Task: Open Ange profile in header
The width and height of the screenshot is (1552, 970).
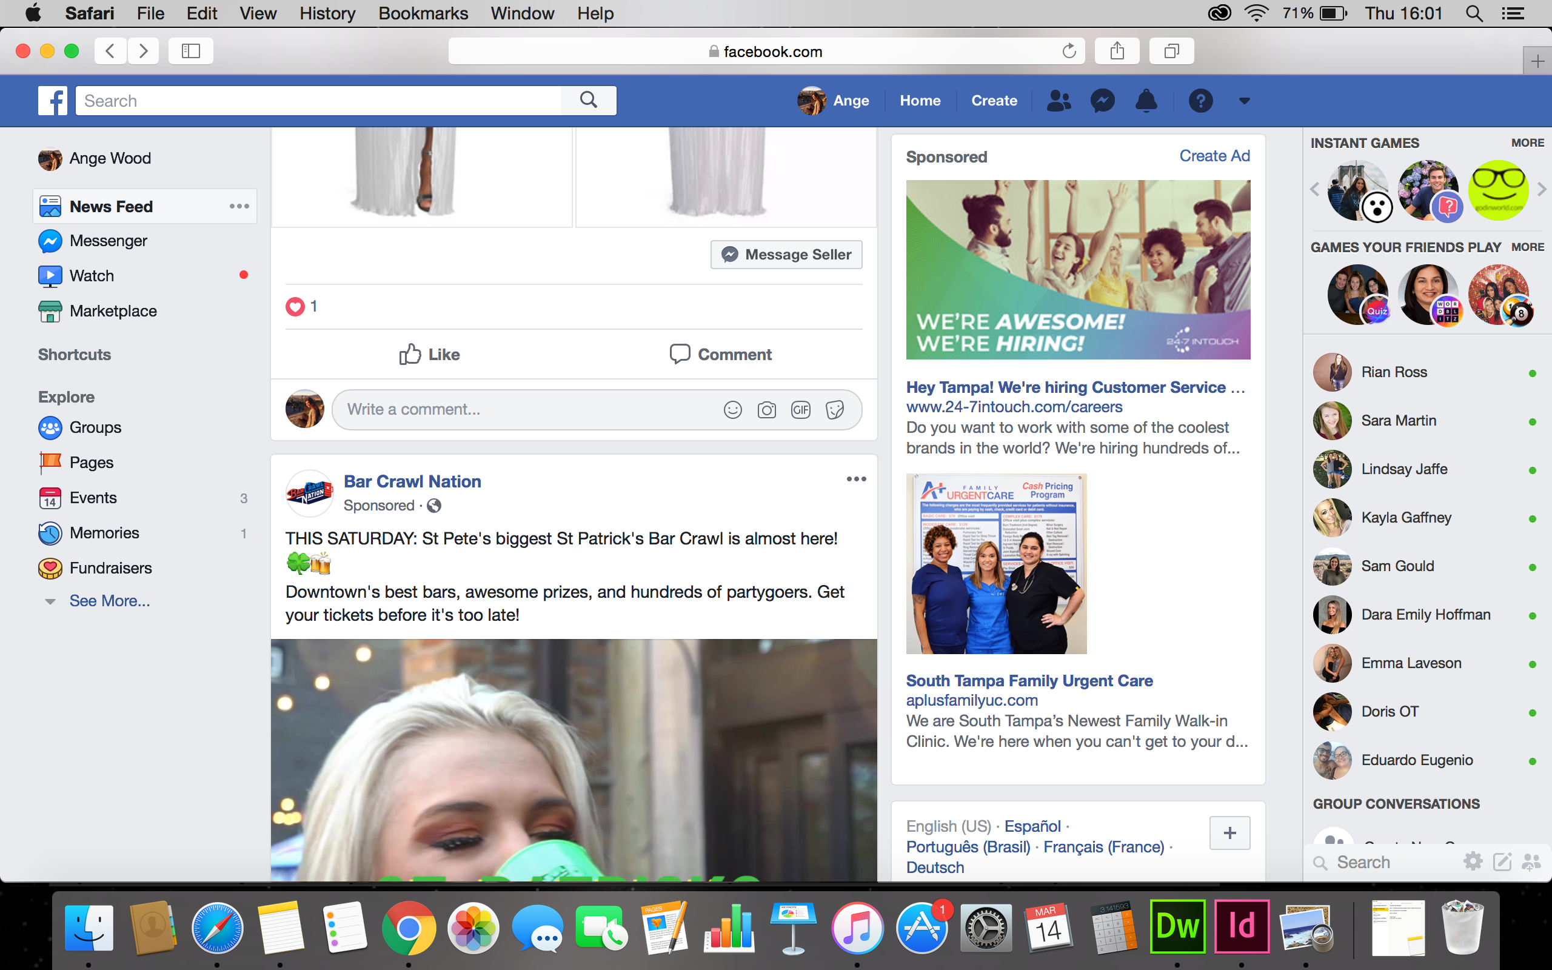Action: (834, 101)
